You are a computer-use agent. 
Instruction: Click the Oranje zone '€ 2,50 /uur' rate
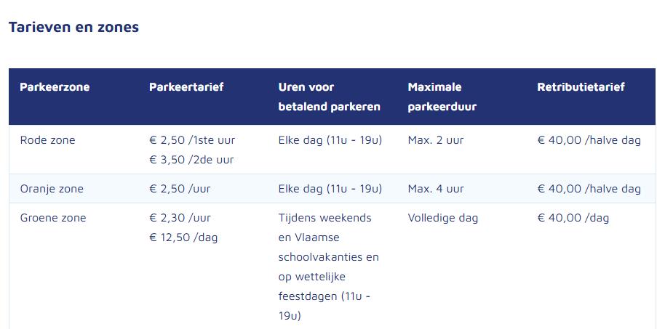[x=179, y=189]
